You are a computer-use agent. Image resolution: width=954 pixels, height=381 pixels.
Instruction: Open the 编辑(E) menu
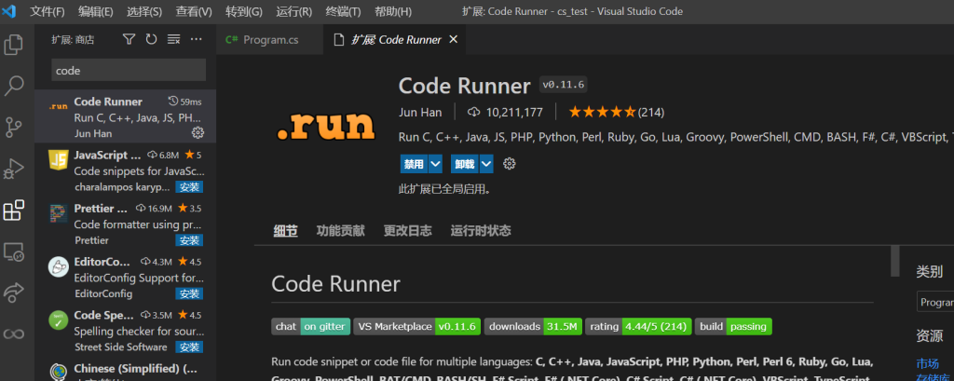(x=96, y=11)
